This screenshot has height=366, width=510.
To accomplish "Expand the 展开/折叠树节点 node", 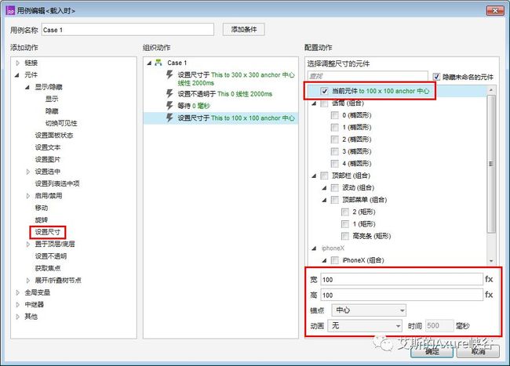I will point(28,281).
